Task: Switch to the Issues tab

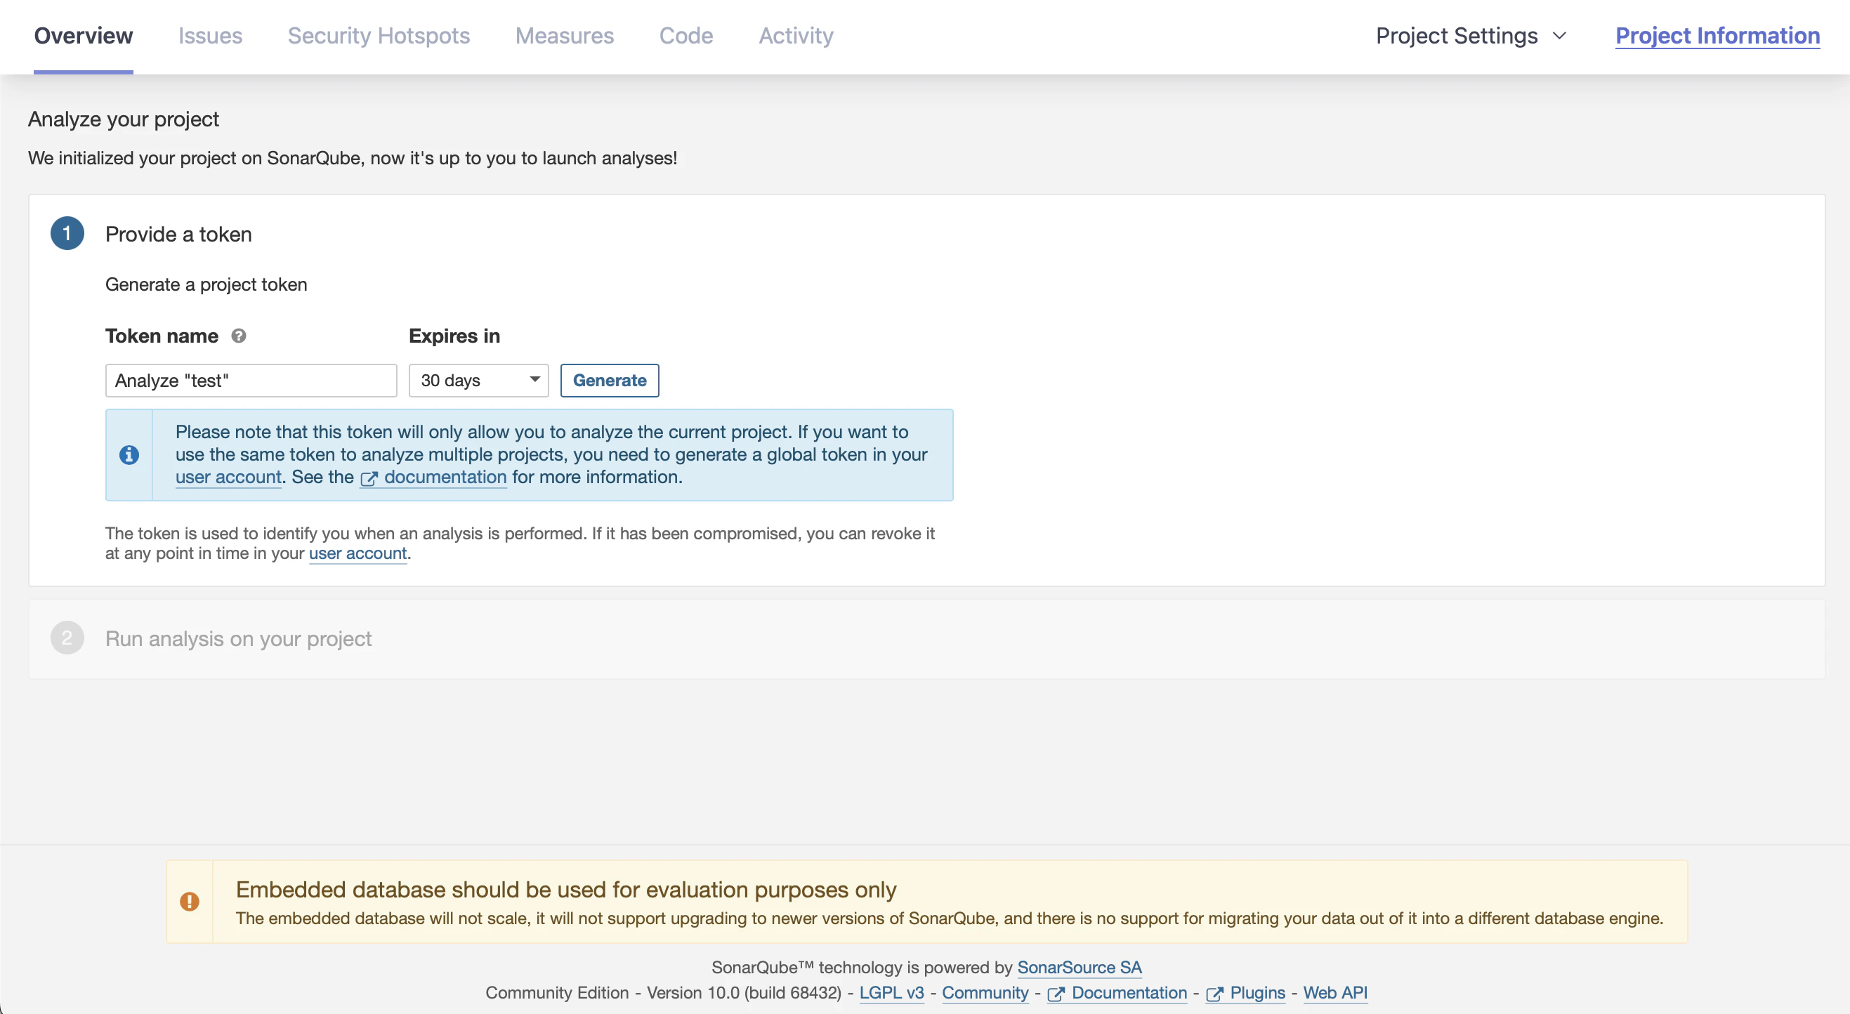Action: point(211,36)
